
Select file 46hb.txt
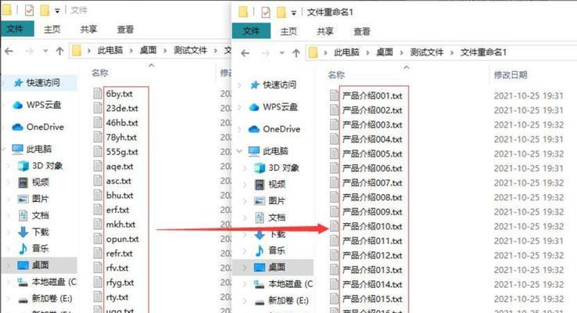click(x=122, y=123)
